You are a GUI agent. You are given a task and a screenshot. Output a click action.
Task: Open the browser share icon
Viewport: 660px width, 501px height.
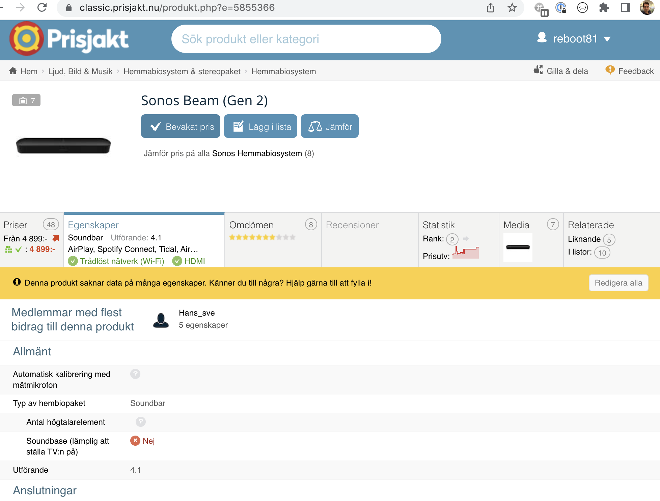(x=491, y=7)
